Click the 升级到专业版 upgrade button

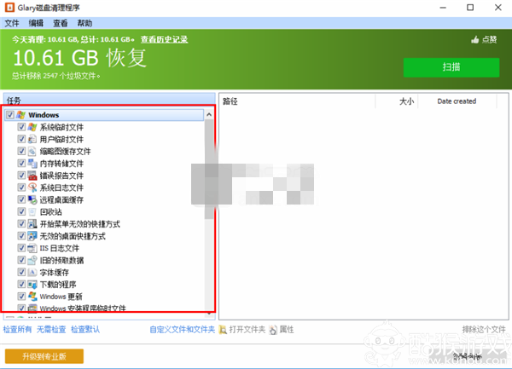tap(44, 356)
